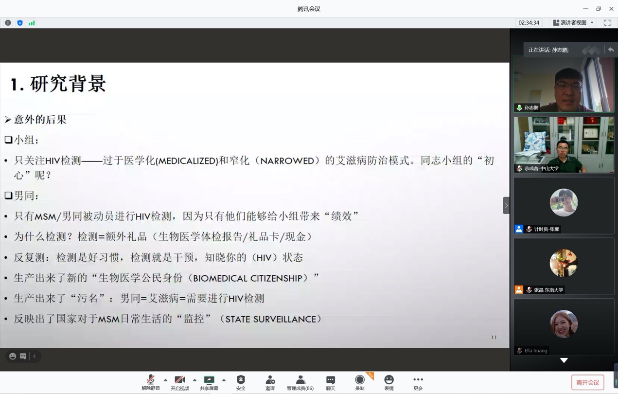Open the 安全 security settings
This screenshot has width=618, height=394.
(241, 382)
